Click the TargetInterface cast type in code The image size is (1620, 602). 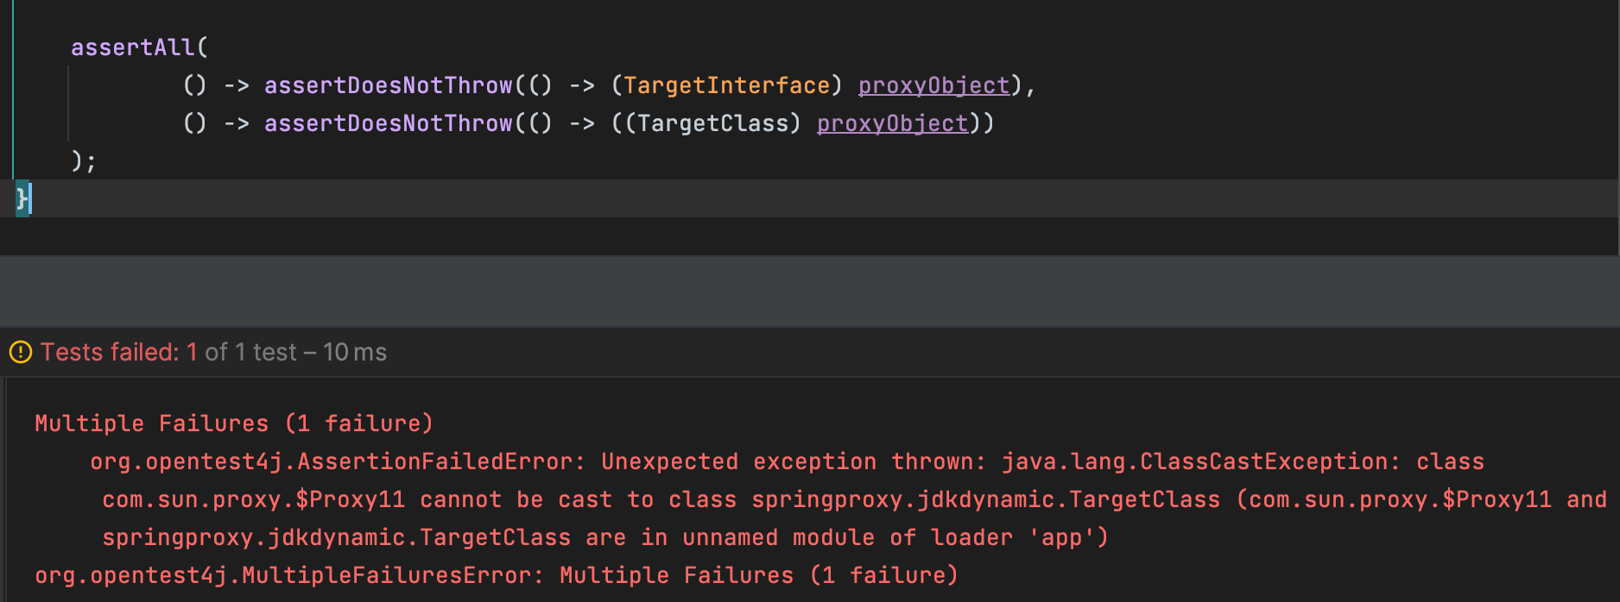coord(726,85)
